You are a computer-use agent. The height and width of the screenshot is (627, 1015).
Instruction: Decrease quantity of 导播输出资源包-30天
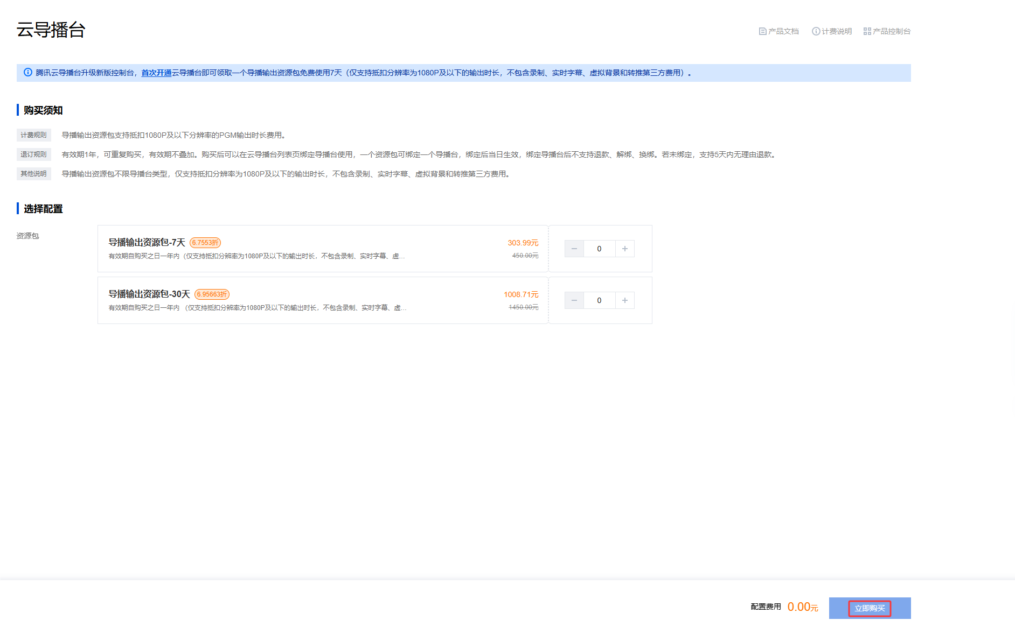tap(574, 300)
